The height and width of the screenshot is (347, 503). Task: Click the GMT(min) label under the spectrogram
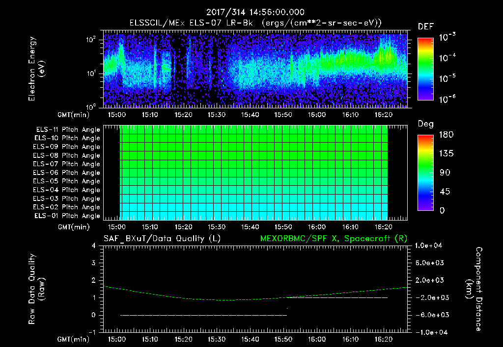pos(74,115)
